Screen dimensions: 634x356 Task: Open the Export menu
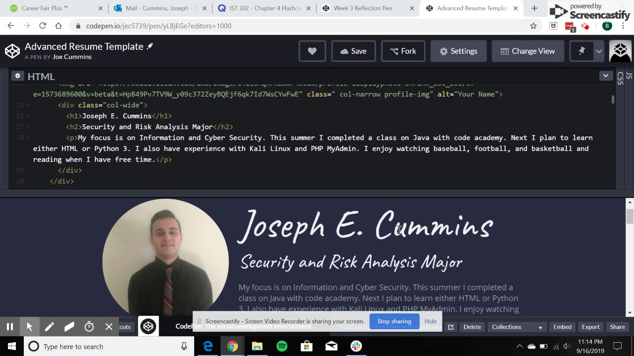[590, 327]
